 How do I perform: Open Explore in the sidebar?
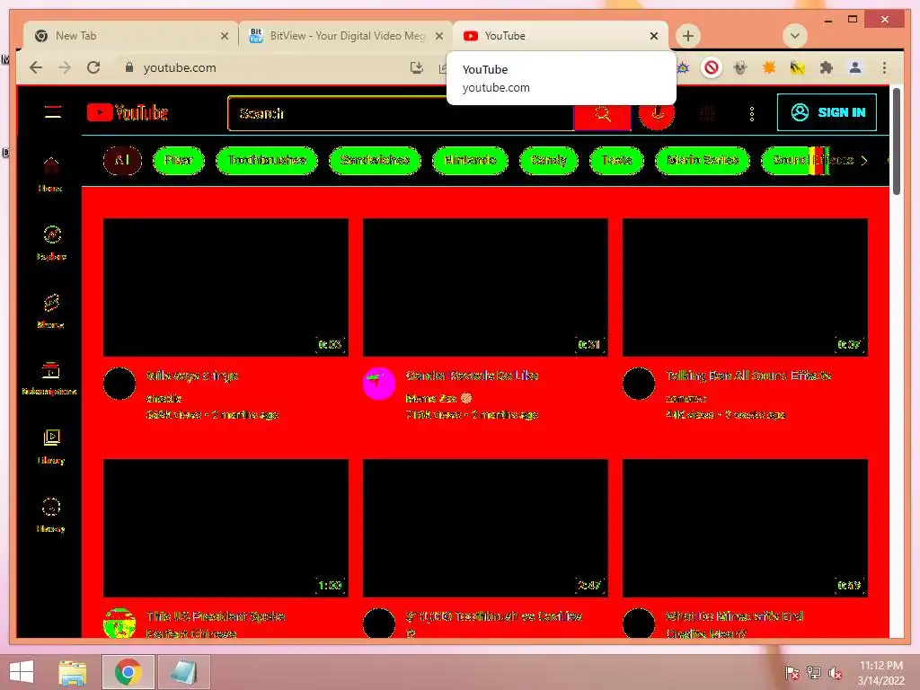pos(51,243)
